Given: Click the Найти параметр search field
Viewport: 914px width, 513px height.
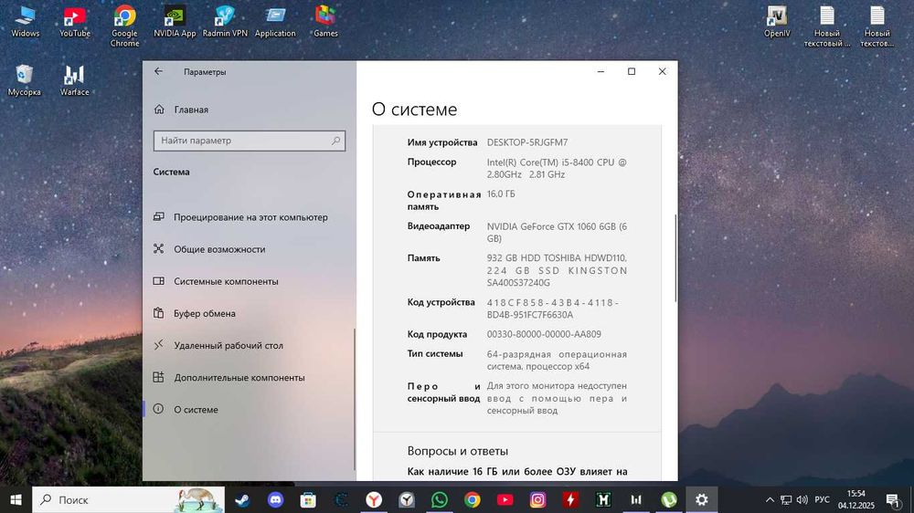Looking at the screenshot, I should point(249,141).
